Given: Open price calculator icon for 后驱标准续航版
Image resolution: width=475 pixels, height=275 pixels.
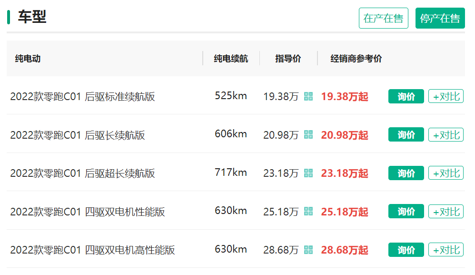Looking at the screenshot, I should coord(308,96).
